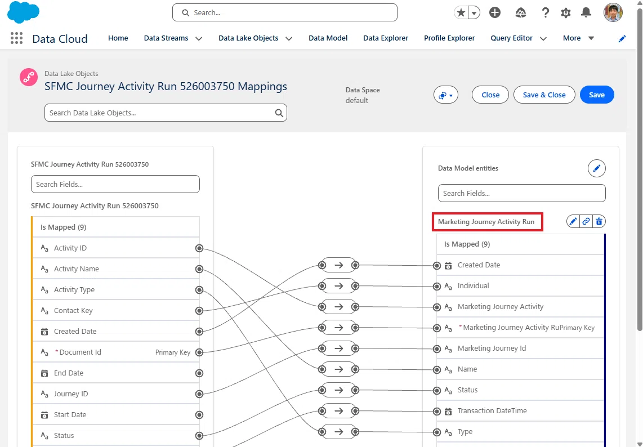Select the Journey ID source field
Screen dimensions: 643x447
click(x=116, y=394)
